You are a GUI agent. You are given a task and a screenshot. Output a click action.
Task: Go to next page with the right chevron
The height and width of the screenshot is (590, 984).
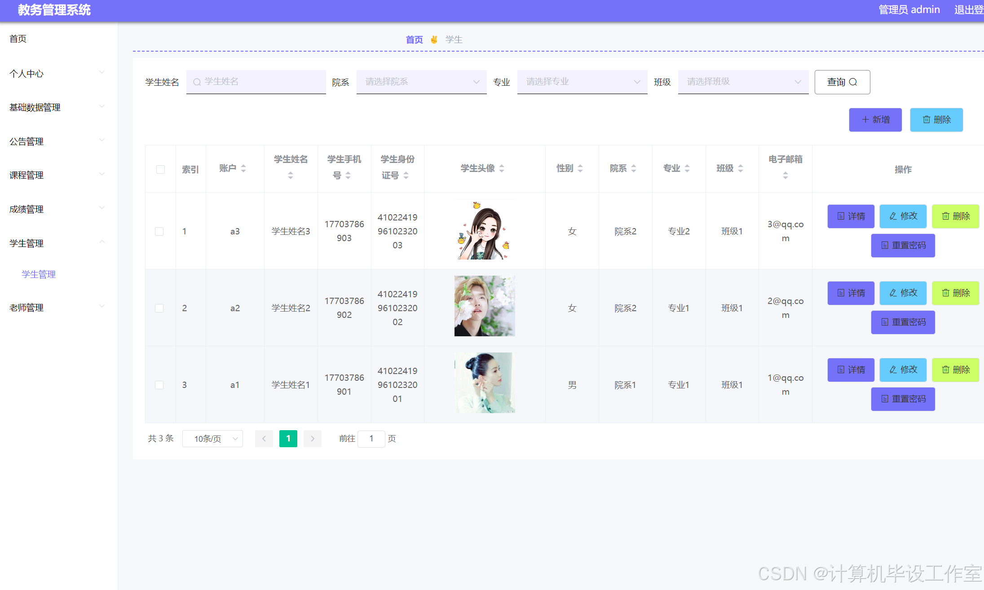pos(313,439)
